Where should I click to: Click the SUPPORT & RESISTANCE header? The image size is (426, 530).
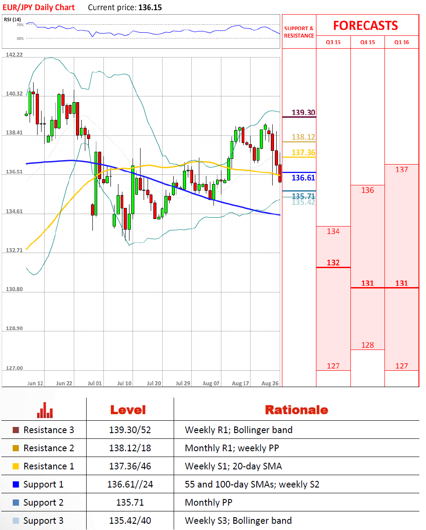pyautogui.click(x=299, y=32)
